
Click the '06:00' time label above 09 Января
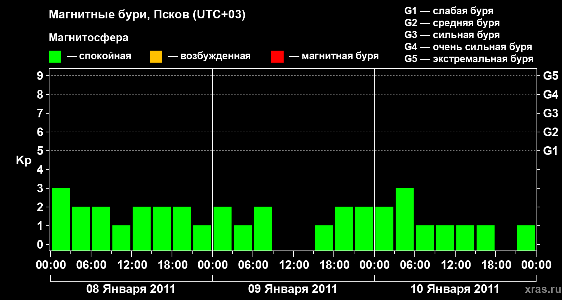(253, 265)
